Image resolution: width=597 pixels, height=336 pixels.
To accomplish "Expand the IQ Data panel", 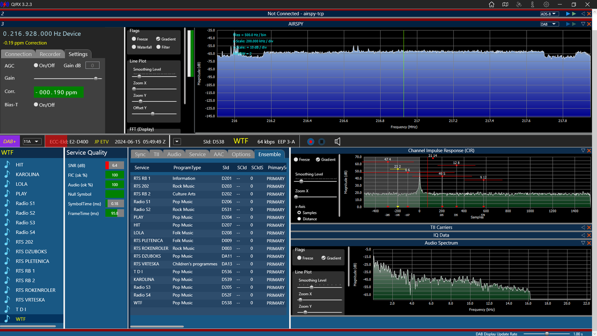I will tap(583, 235).
